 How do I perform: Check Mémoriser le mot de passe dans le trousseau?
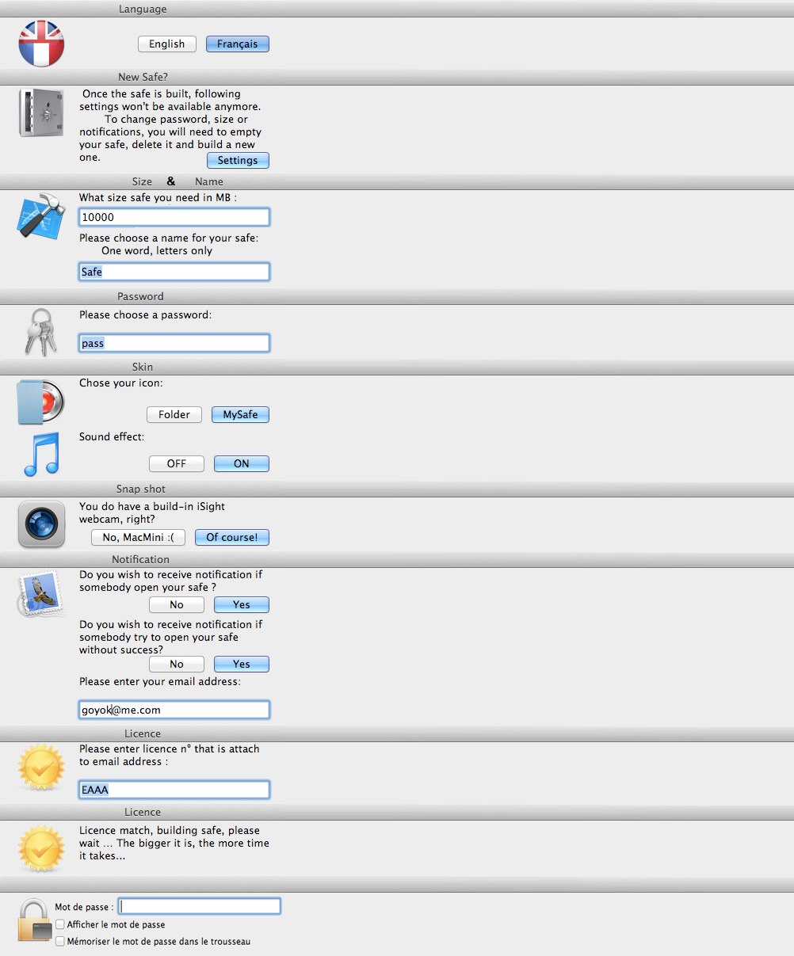pyautogui.click(x=60, y=942)
